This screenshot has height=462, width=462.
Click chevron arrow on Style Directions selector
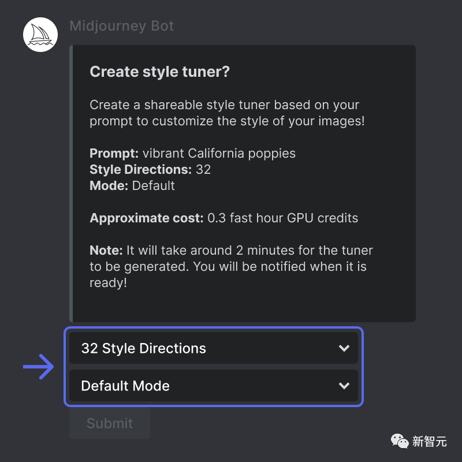(x=344, y=348)
